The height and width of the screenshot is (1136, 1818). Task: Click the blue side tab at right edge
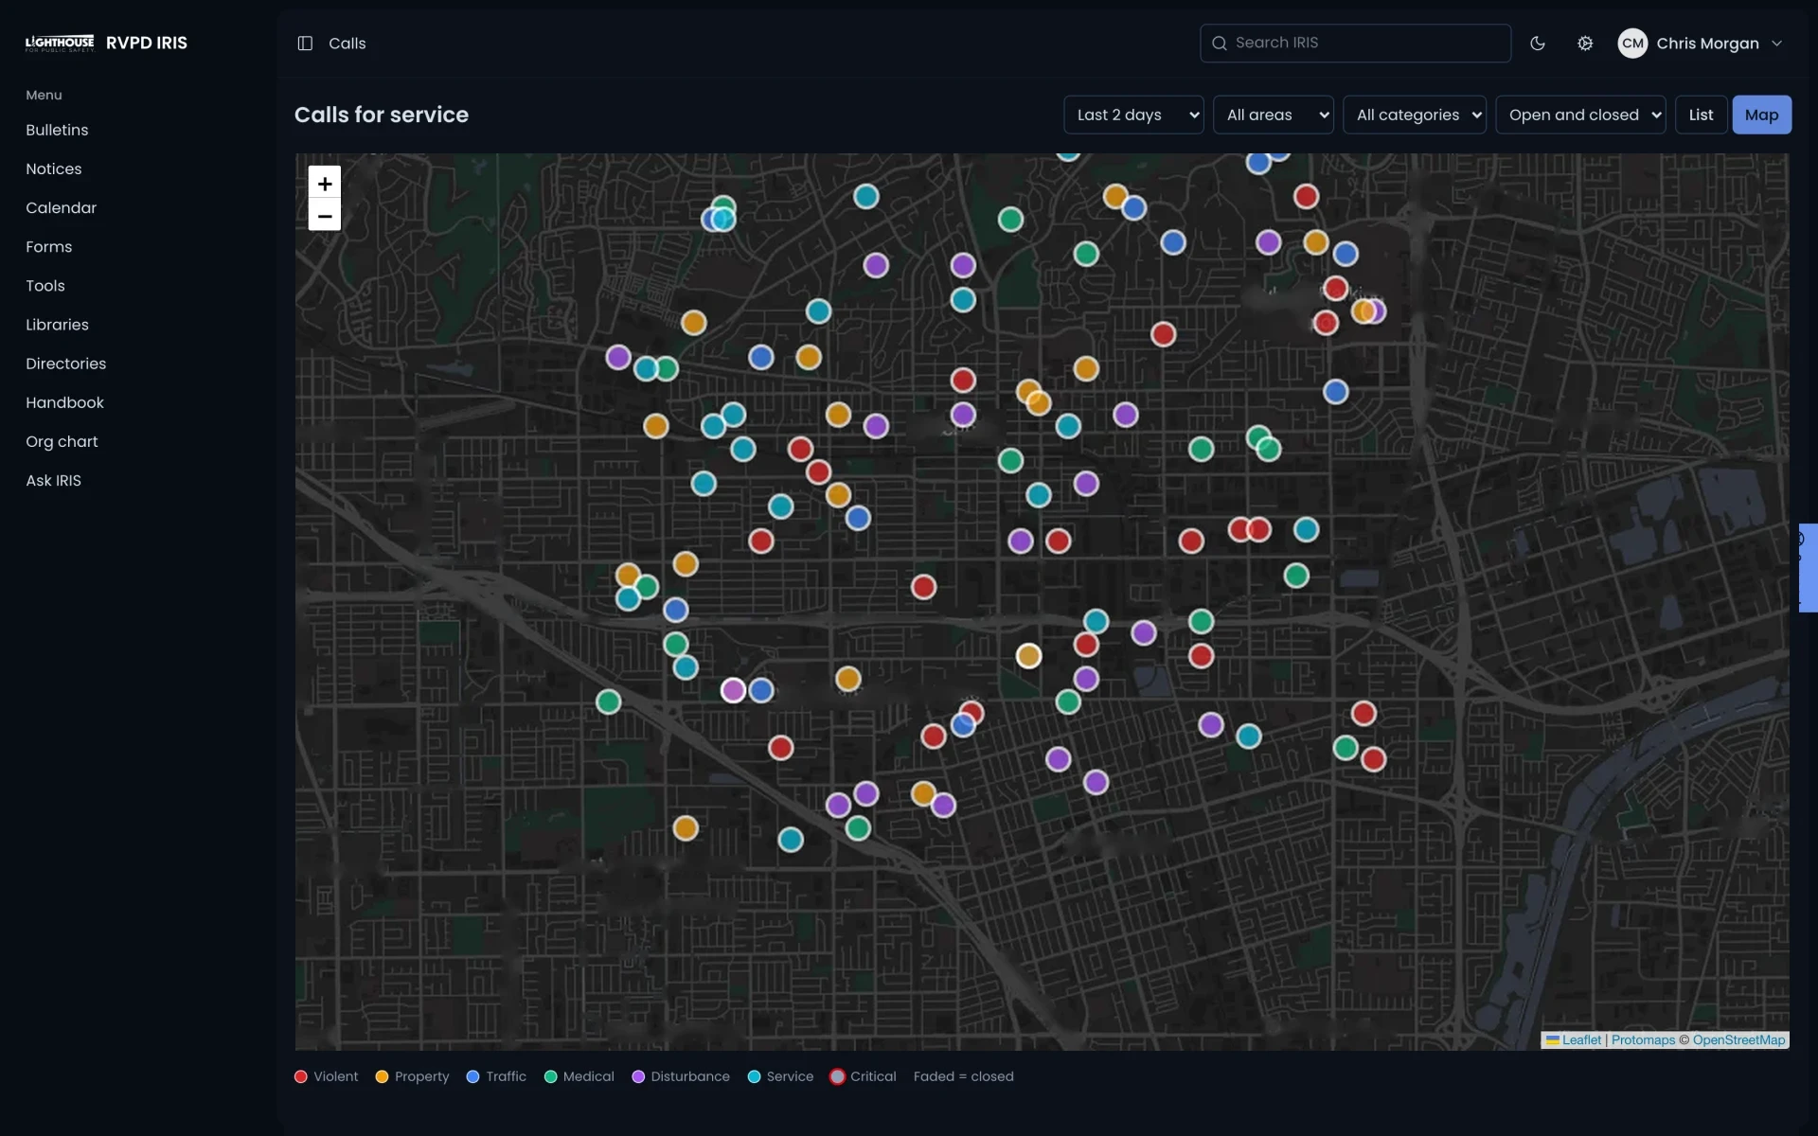pos(1809,568)
